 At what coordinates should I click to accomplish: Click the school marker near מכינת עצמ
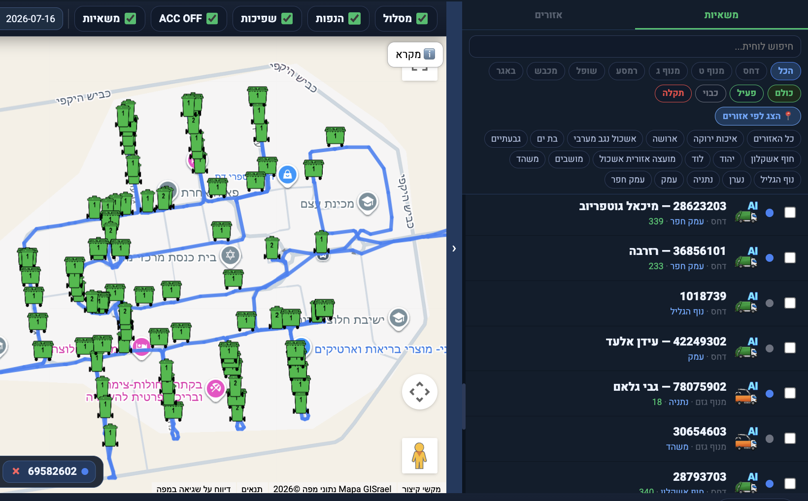(x=368, y=202)
